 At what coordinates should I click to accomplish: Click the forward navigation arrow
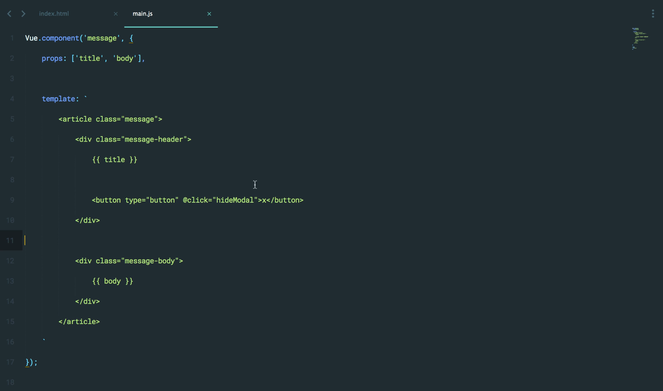point(23,14)
